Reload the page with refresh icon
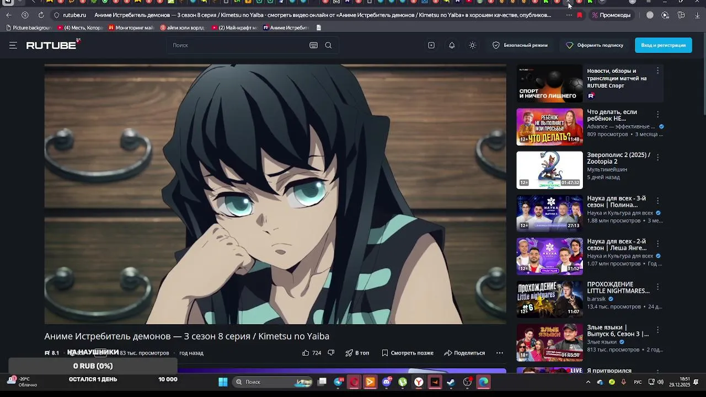The height and width of the screenshot is (397, 706). [x=41, y=15]
